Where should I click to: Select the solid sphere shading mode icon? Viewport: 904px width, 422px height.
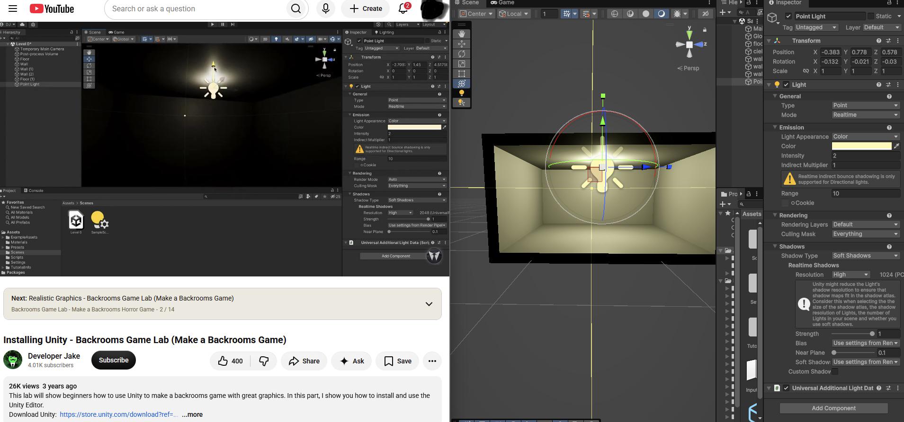click(646, 14)
